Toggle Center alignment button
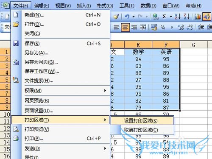 125,27
